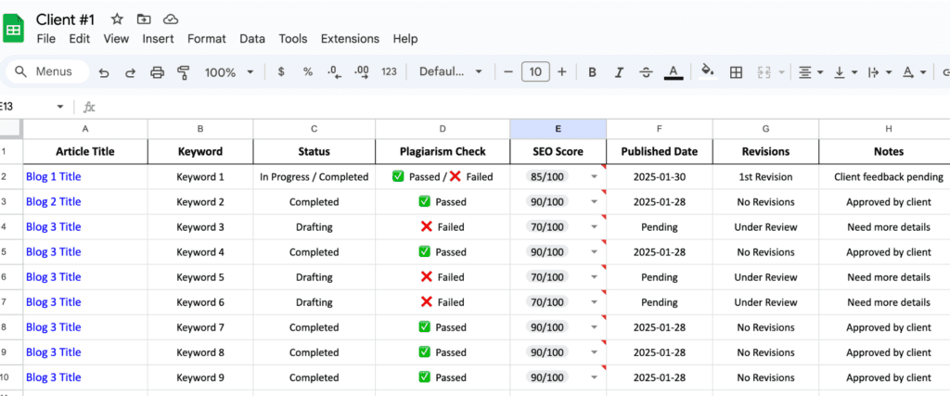
Task: Open the Blog 1 Title link
Action: (53, 177)
